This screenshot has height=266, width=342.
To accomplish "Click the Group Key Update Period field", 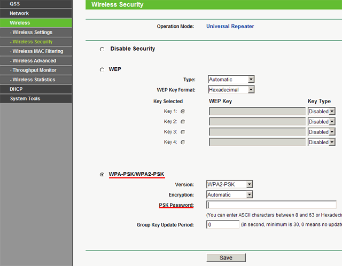I will click(223, 225).
